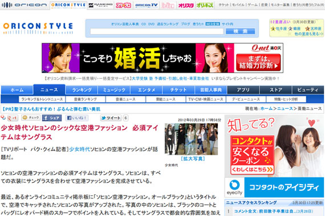The height and width of the screenshot is (216, 325).
Task: Switch to the ミュージック tab
Action: [114, 90]
